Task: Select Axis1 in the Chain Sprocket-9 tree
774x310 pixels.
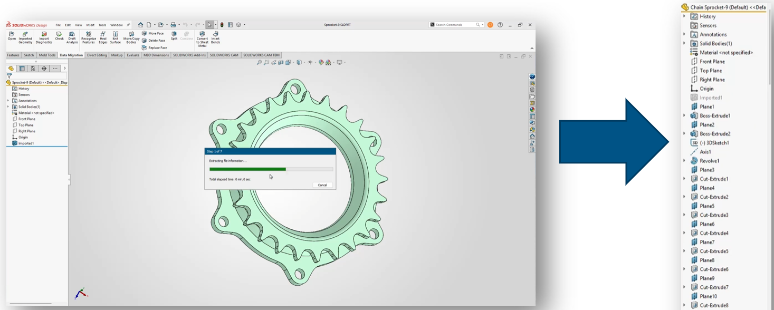Action: point(701,151)
